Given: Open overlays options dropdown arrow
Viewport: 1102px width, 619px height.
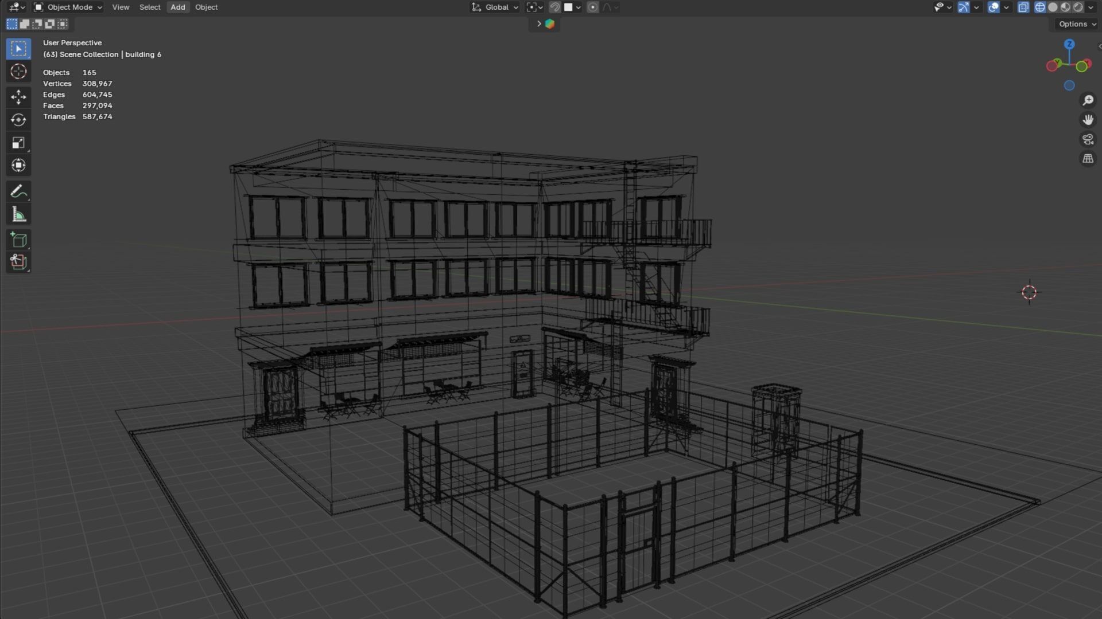Looking at the screenshot, I should click(x=1006, y=7).
